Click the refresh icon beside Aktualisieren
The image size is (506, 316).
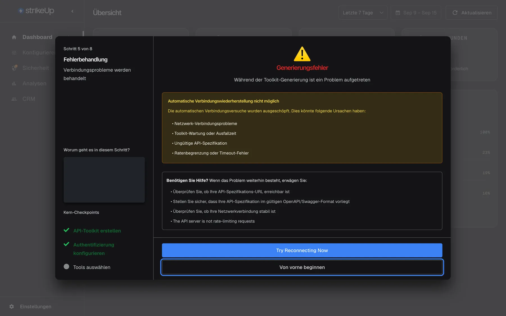click(x=455, y=13)
